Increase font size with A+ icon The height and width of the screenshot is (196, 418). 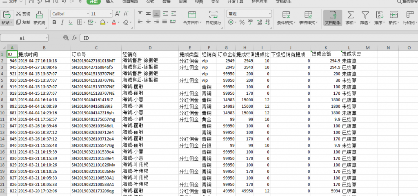(x=118, y=13)
